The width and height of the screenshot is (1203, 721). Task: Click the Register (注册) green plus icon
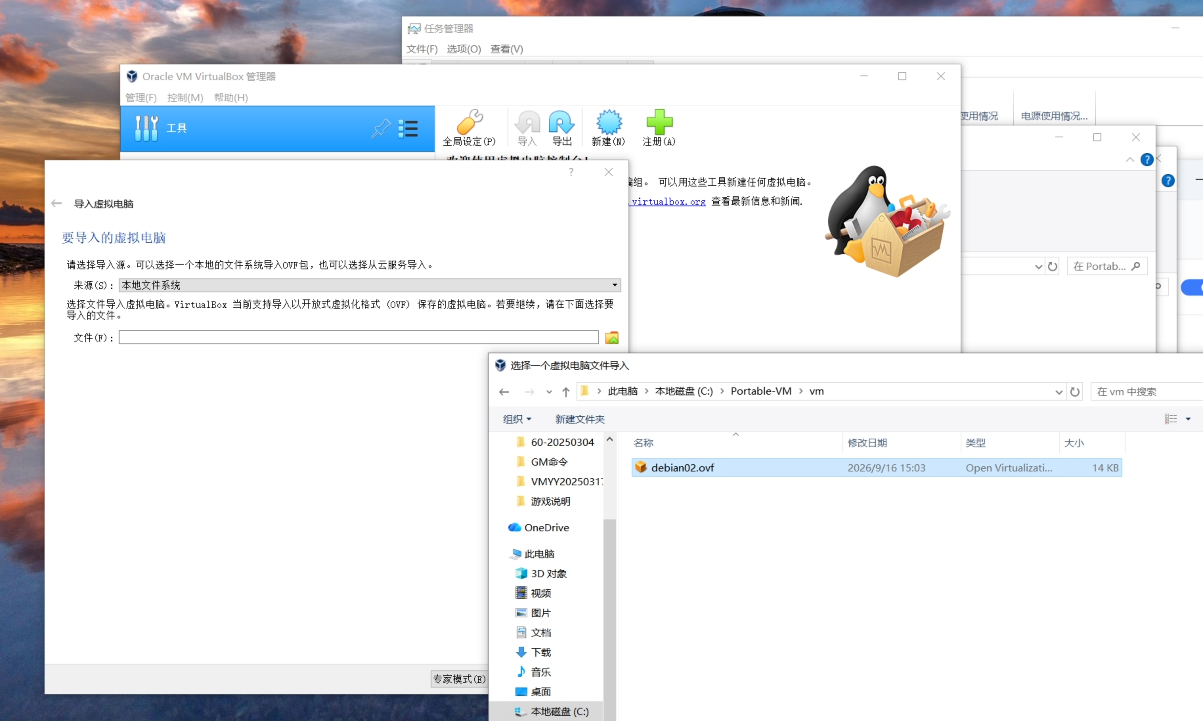tap(659, 128)
